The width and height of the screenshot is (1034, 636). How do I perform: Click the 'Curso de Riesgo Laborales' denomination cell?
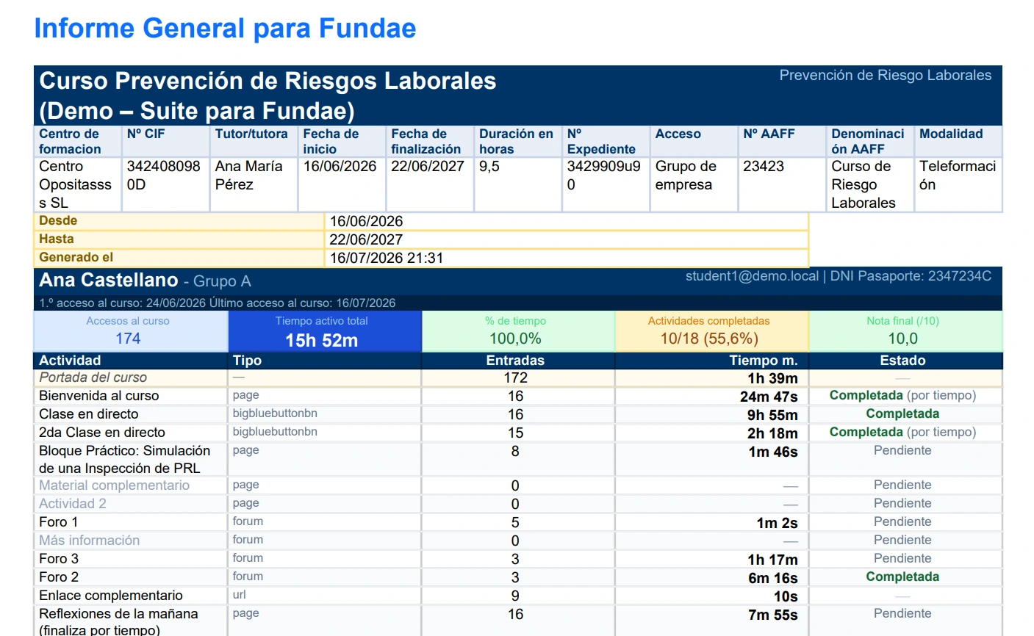870,185
